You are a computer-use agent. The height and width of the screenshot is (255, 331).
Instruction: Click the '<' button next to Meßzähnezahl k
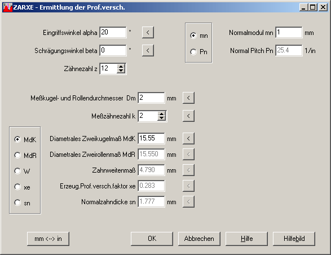(188, 116)
